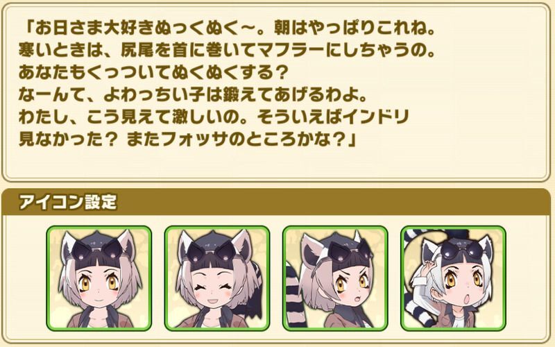This screenshot has height=347, width=555.
Task: Choose the closed-eyes laughing face icon
Action: 217,278
